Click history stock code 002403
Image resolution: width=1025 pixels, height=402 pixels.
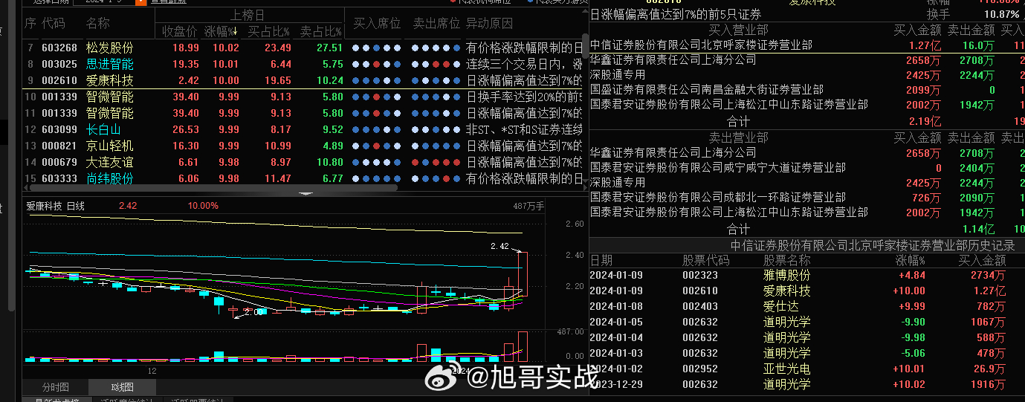tap(700, 306)
